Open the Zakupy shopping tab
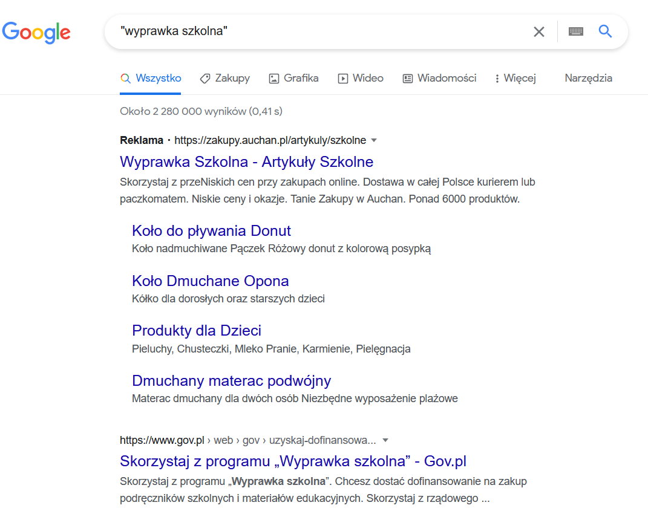 pos(225,78)
